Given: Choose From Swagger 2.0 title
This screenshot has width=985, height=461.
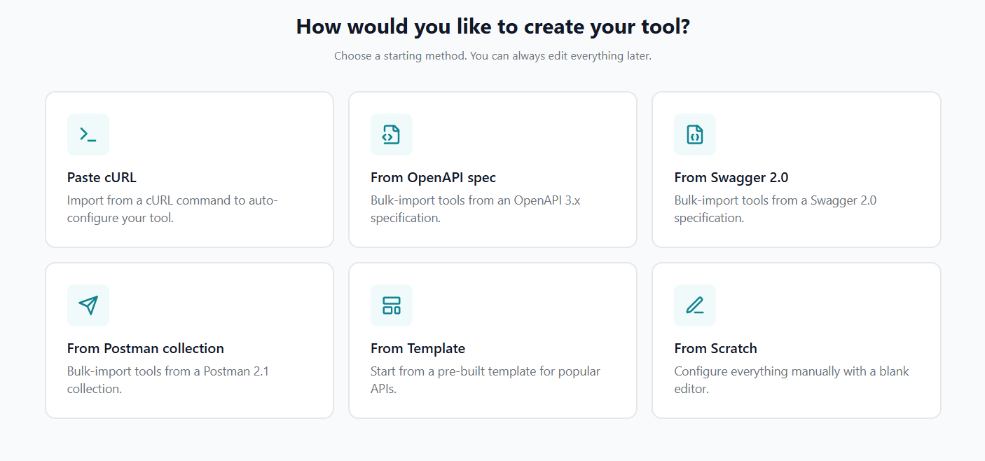Looking at the screenshot, I should (x=731, y=177).
